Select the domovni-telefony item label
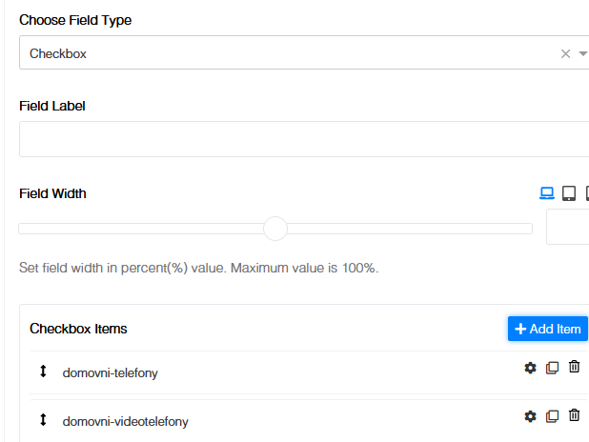The image size is (589, 442). pyautogui.click(x=111, y=372)
